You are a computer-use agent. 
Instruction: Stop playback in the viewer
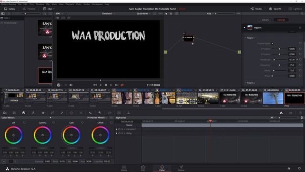[x=106, y=85]
